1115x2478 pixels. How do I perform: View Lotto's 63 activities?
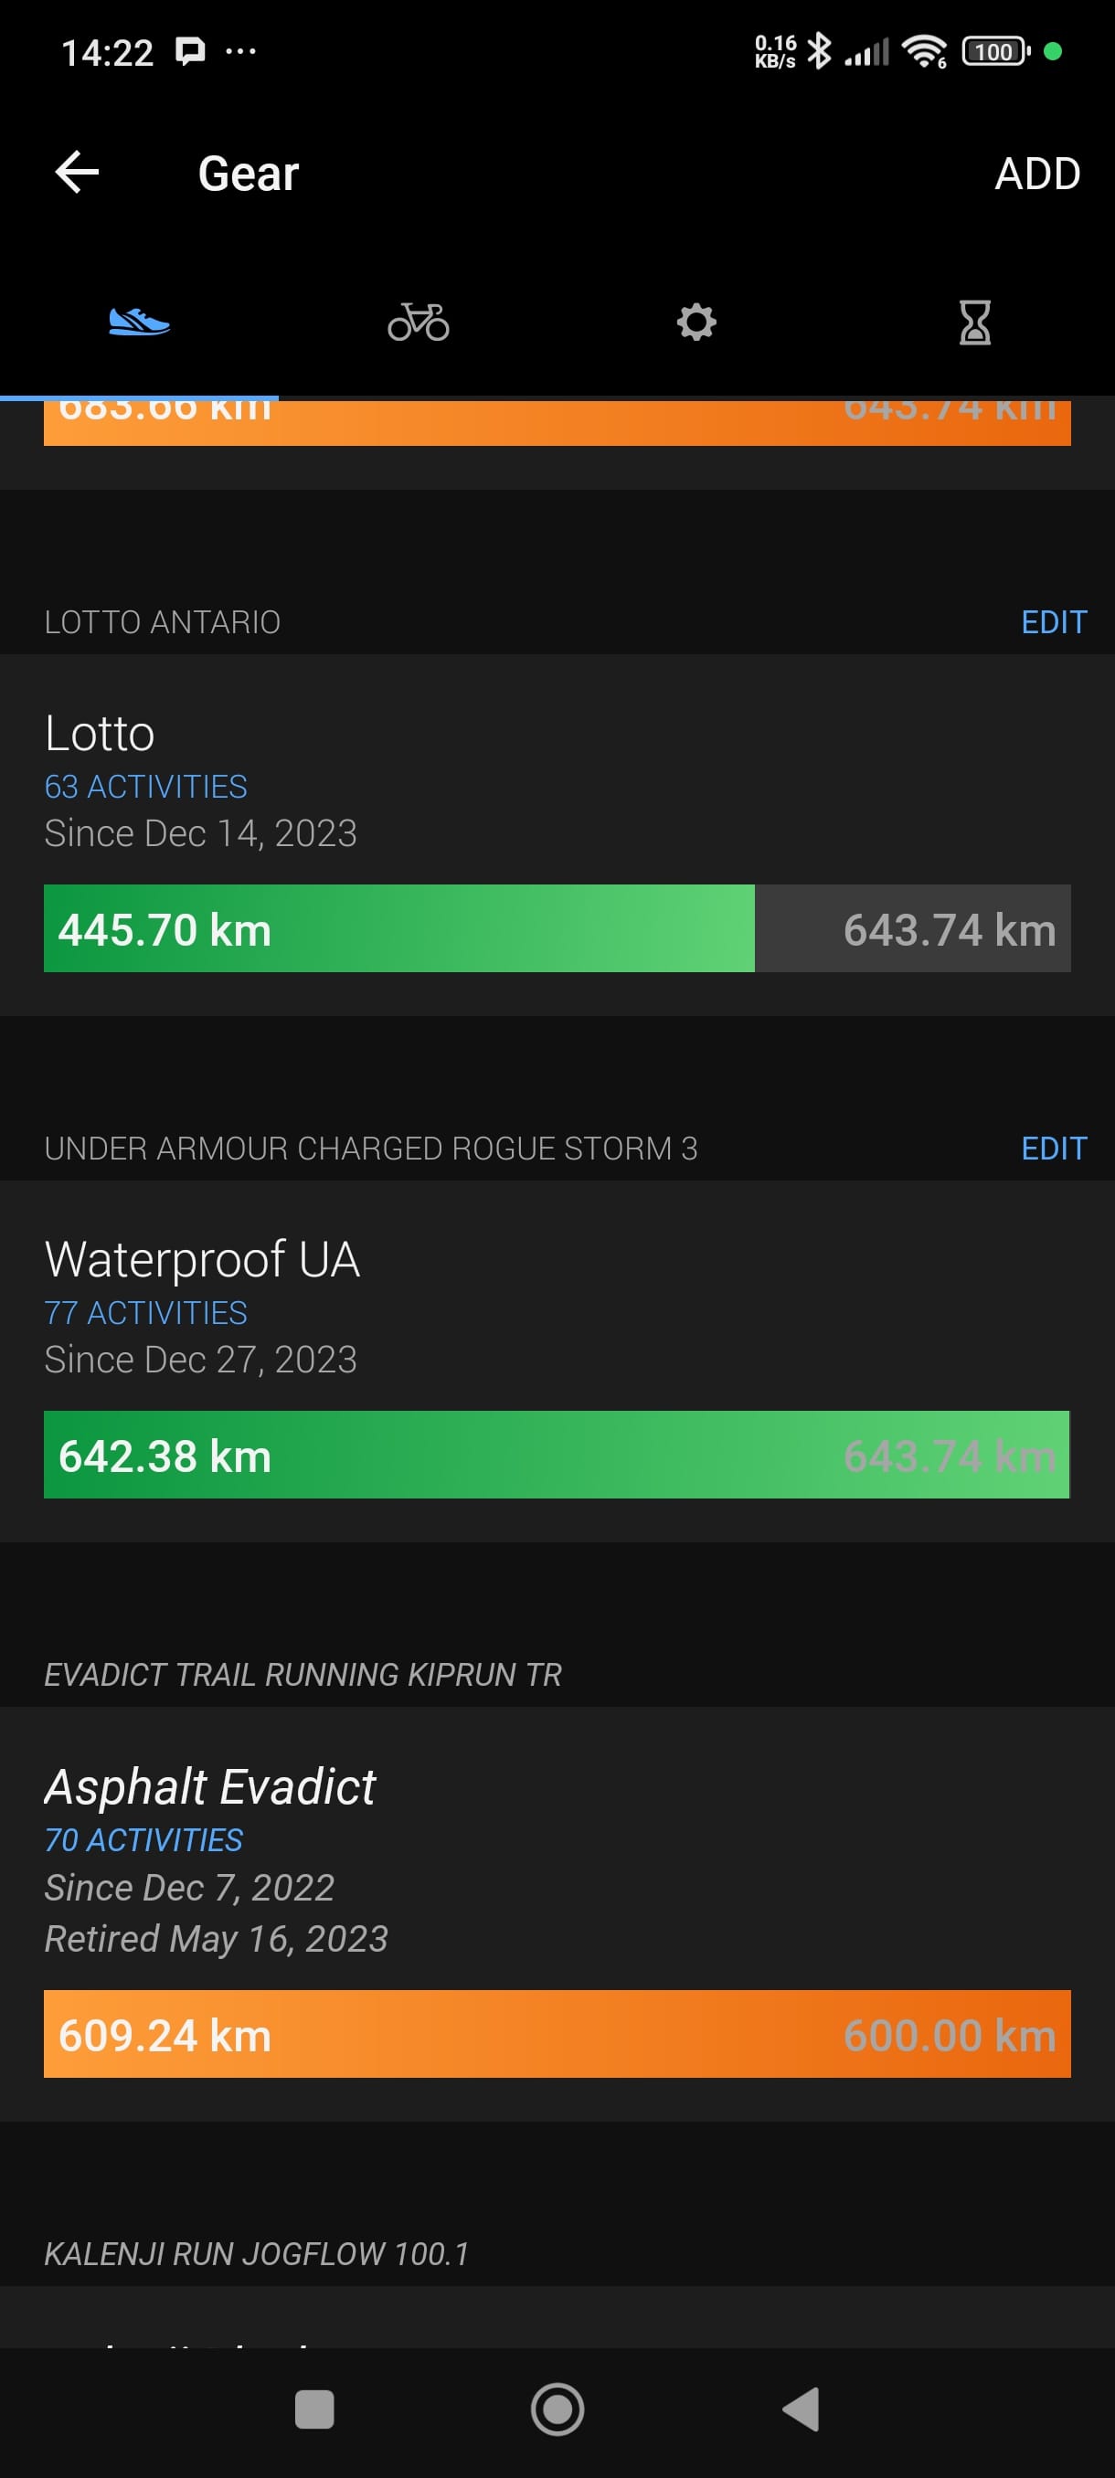146,787
